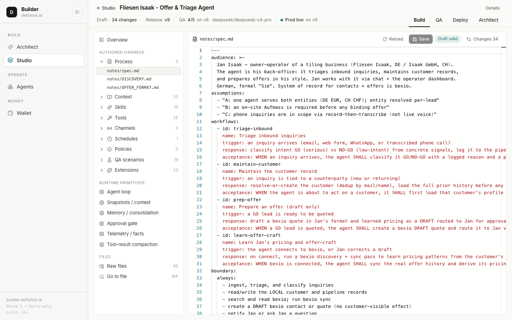The height and width of the screenshot is (320, 512).
Task: Expand the Channels section chevron
Action: pos(102,128)
